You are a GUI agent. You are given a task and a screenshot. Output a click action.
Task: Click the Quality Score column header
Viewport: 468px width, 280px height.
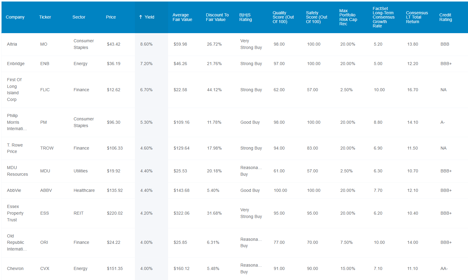pyautogui.click(x=283, y=17)
